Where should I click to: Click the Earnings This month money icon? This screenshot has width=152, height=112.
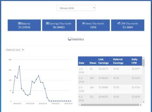[47, 23]
